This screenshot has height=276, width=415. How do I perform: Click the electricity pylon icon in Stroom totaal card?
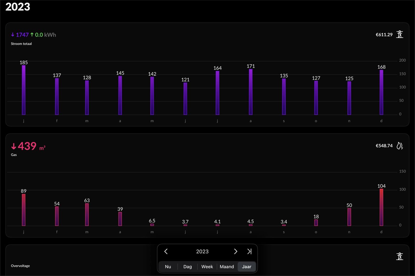coord(399,34)
